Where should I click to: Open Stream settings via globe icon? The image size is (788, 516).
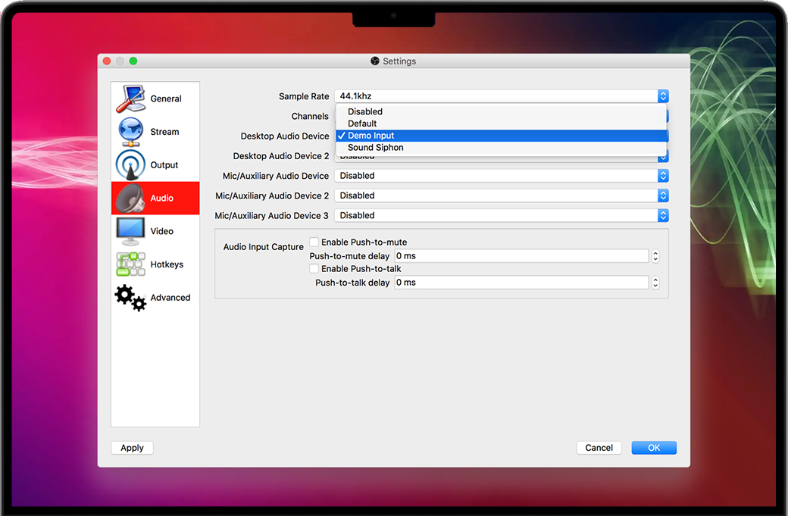tap(130, 132)
